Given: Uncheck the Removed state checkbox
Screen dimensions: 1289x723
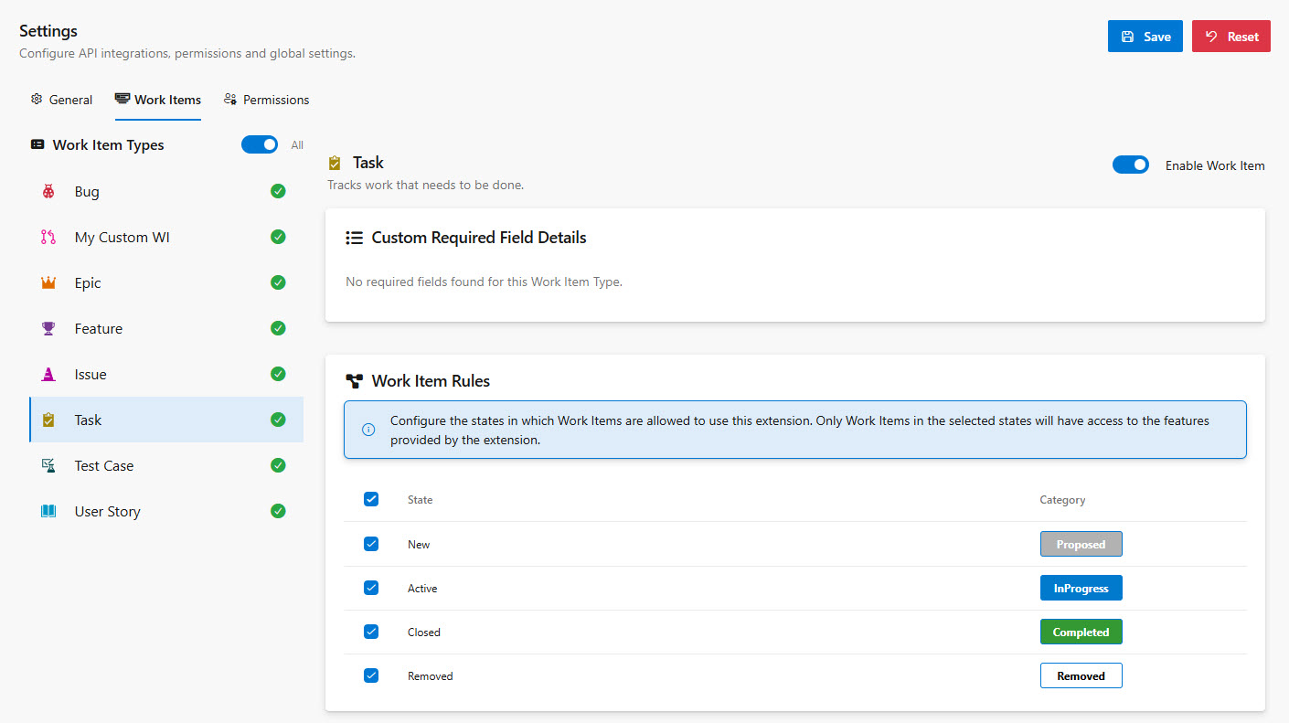Looking at the screenshot, I should [x=371, y=675].
